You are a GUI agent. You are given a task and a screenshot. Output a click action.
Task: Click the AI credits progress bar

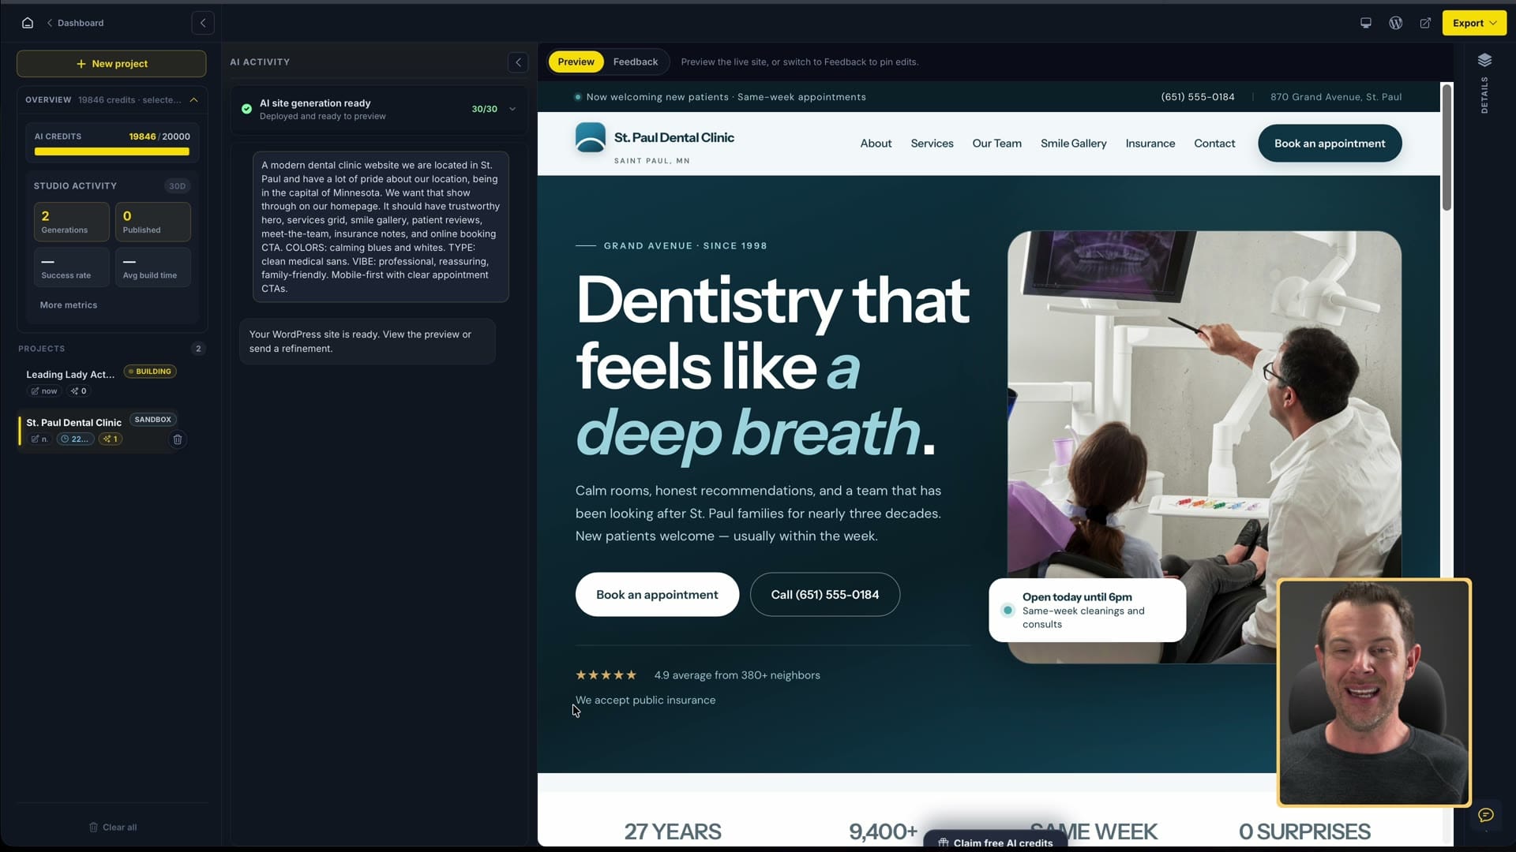pyautogui.click(x=111, y=151)
